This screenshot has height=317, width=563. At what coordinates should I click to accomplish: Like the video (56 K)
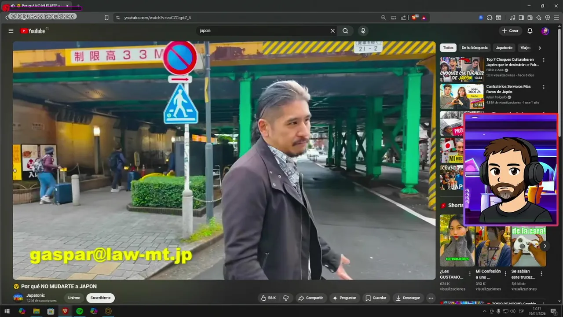pyautogui.click(x=268, y=298)
